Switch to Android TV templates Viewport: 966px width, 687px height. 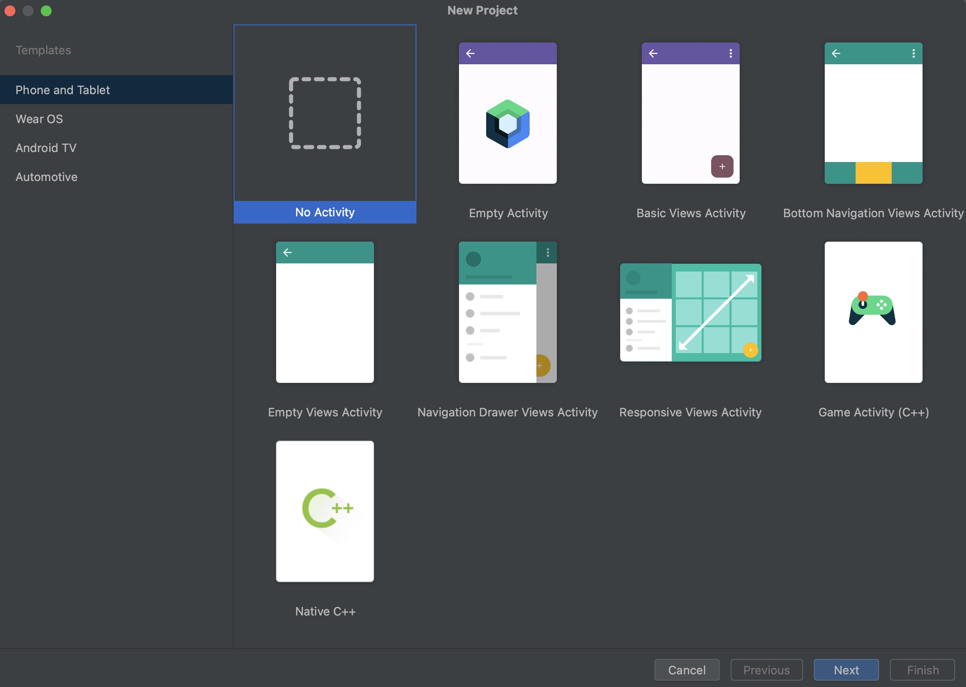click(x=46, y=148)
